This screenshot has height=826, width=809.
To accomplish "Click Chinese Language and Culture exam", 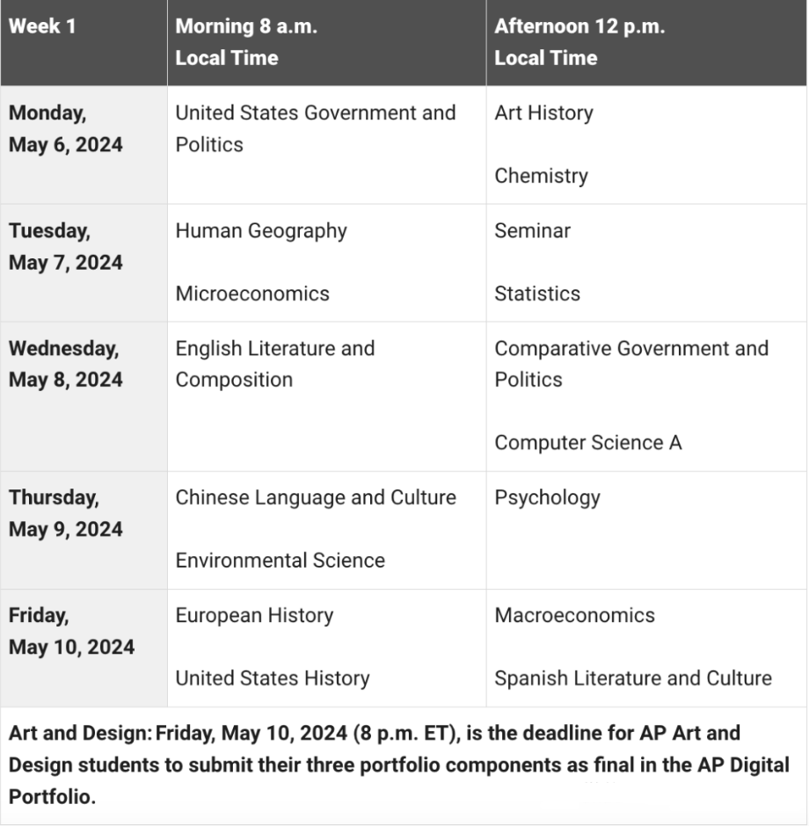I will click(316, 497).
